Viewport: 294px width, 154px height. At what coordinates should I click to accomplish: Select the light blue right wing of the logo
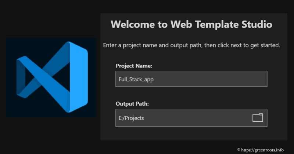tap(77, 77)
